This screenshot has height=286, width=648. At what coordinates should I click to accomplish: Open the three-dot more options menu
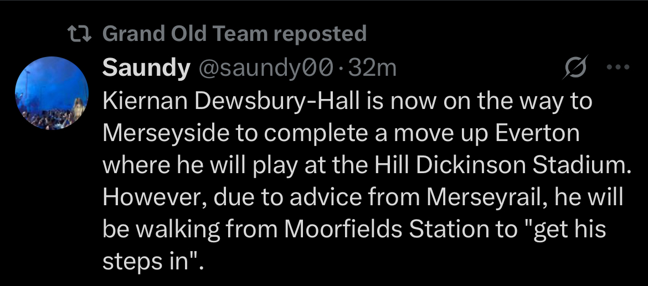(x=618, y=68)
